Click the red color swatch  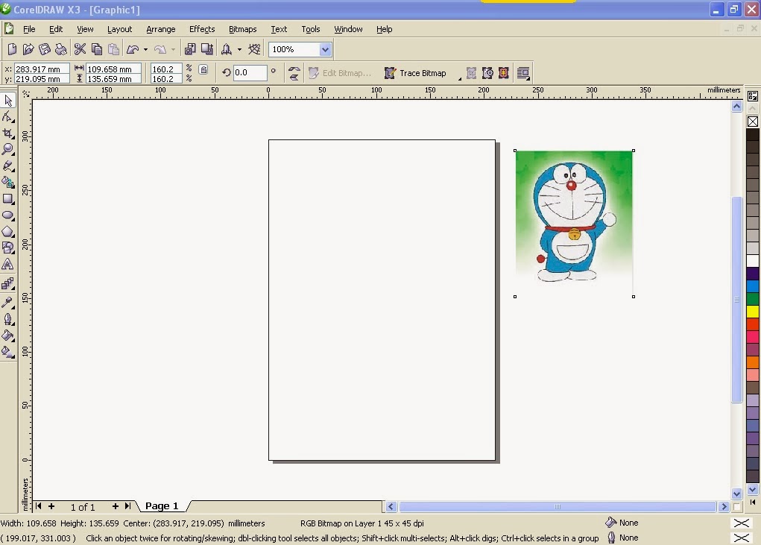click(753, 324)
